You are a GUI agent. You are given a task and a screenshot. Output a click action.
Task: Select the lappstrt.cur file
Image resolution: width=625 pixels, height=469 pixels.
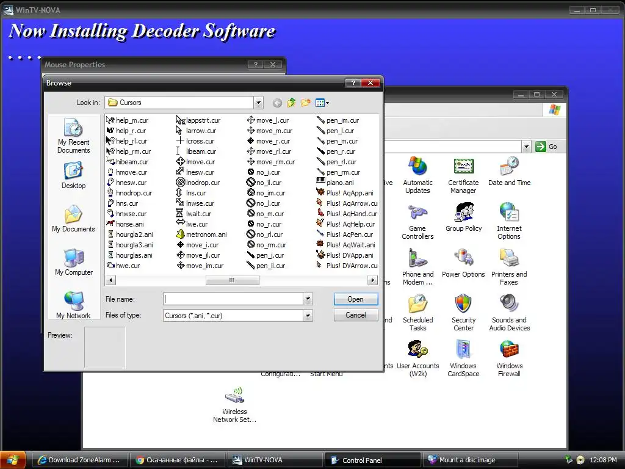[198, 120]
